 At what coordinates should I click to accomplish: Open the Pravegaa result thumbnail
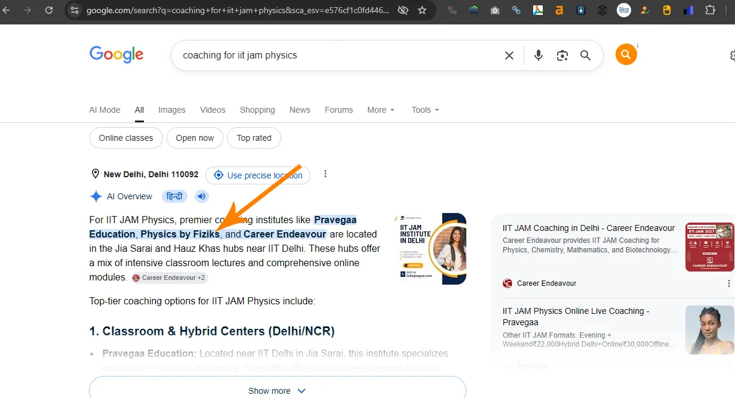(x=710, y=330)
